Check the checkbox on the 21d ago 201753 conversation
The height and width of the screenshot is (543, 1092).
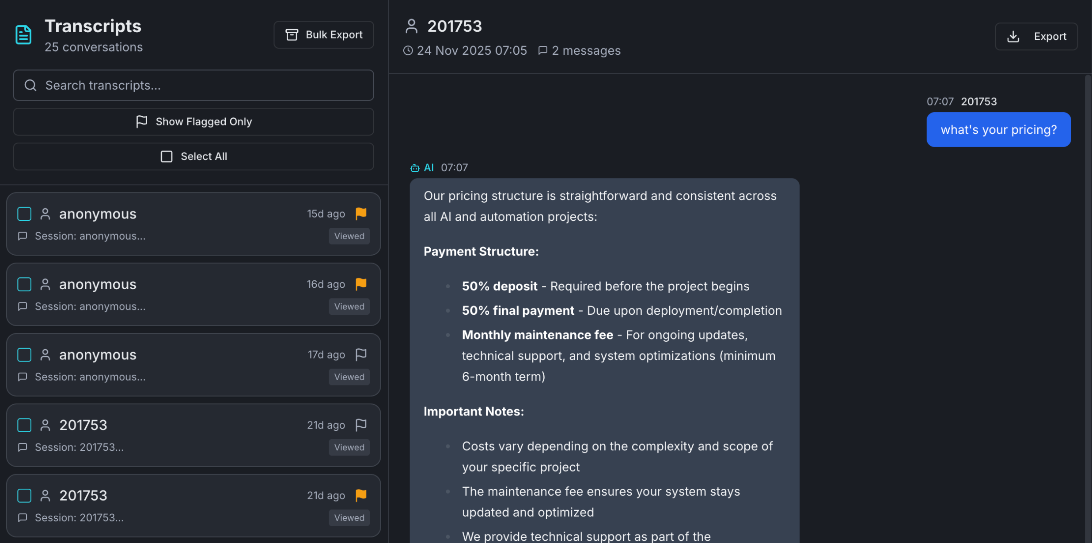tap(24, 425)
